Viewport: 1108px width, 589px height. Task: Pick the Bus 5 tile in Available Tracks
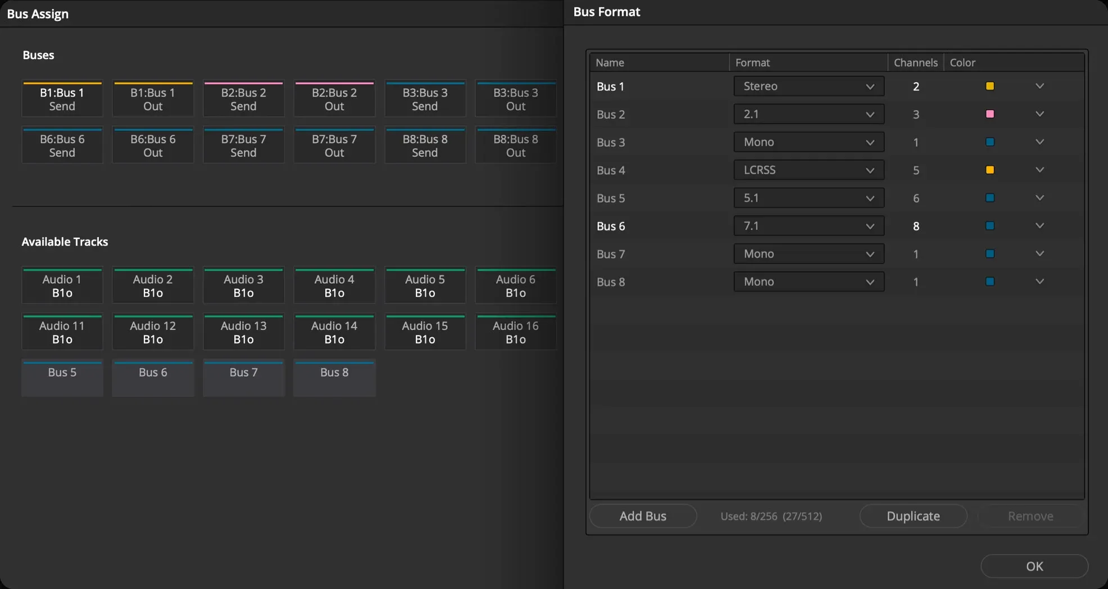click(x=62, y=378)
